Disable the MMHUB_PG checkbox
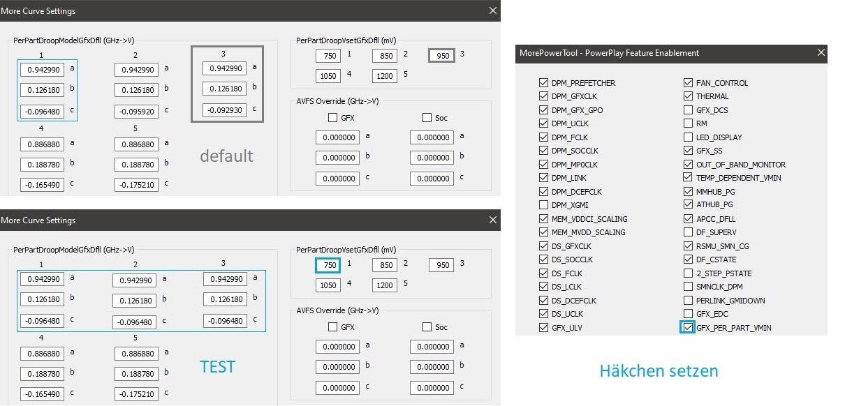The width and height of the screenshot is (845, 406). click(689, 192)
